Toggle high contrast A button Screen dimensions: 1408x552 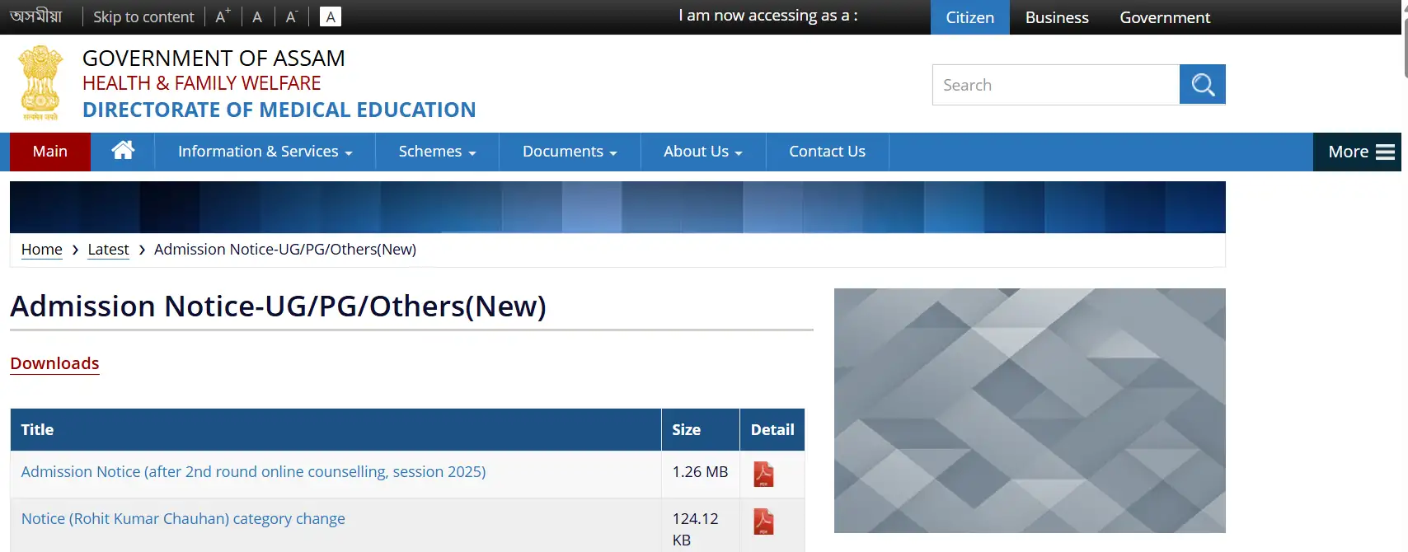(331, 16)
